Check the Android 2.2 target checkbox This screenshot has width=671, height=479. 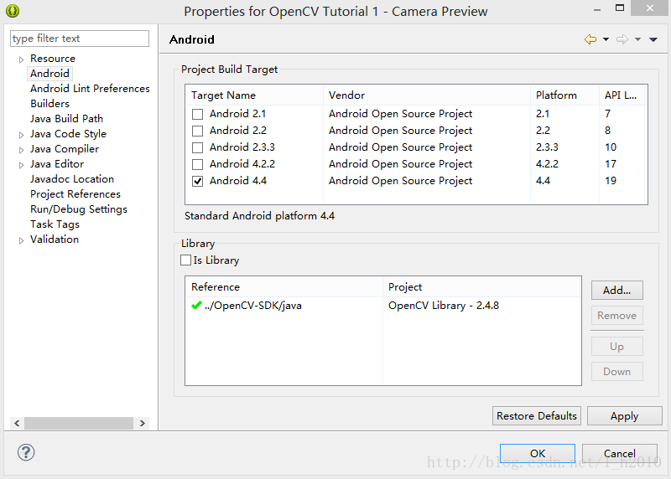(197, 131)
